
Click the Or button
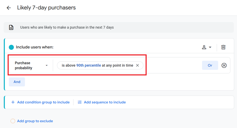coord(210,65)
